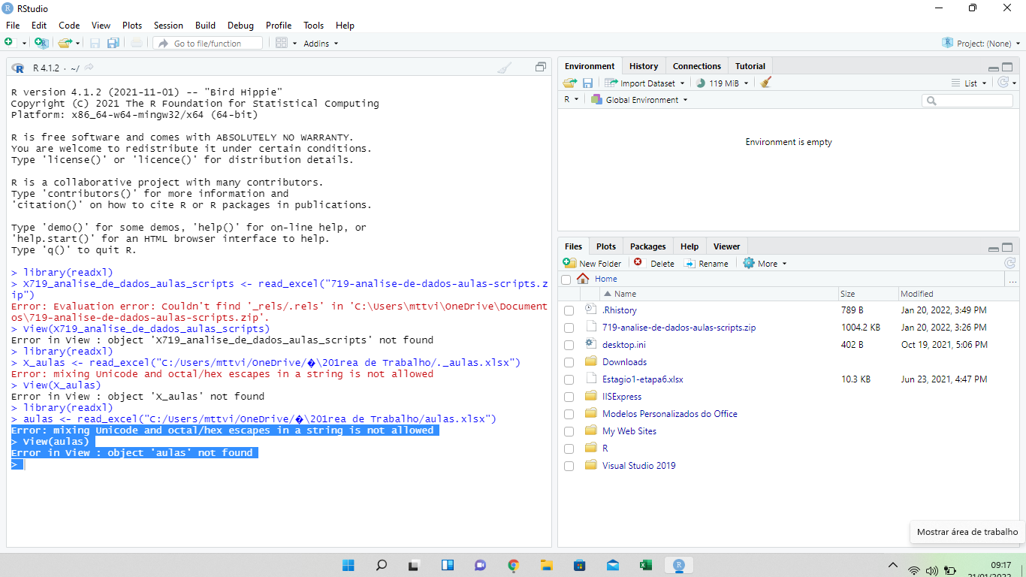Click the Environment search box
This screenshot has width=1026, height=577.
(x=967, y=100)
